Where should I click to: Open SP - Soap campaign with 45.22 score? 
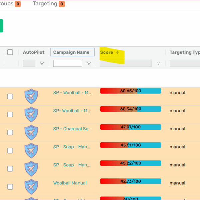[71, 165]
